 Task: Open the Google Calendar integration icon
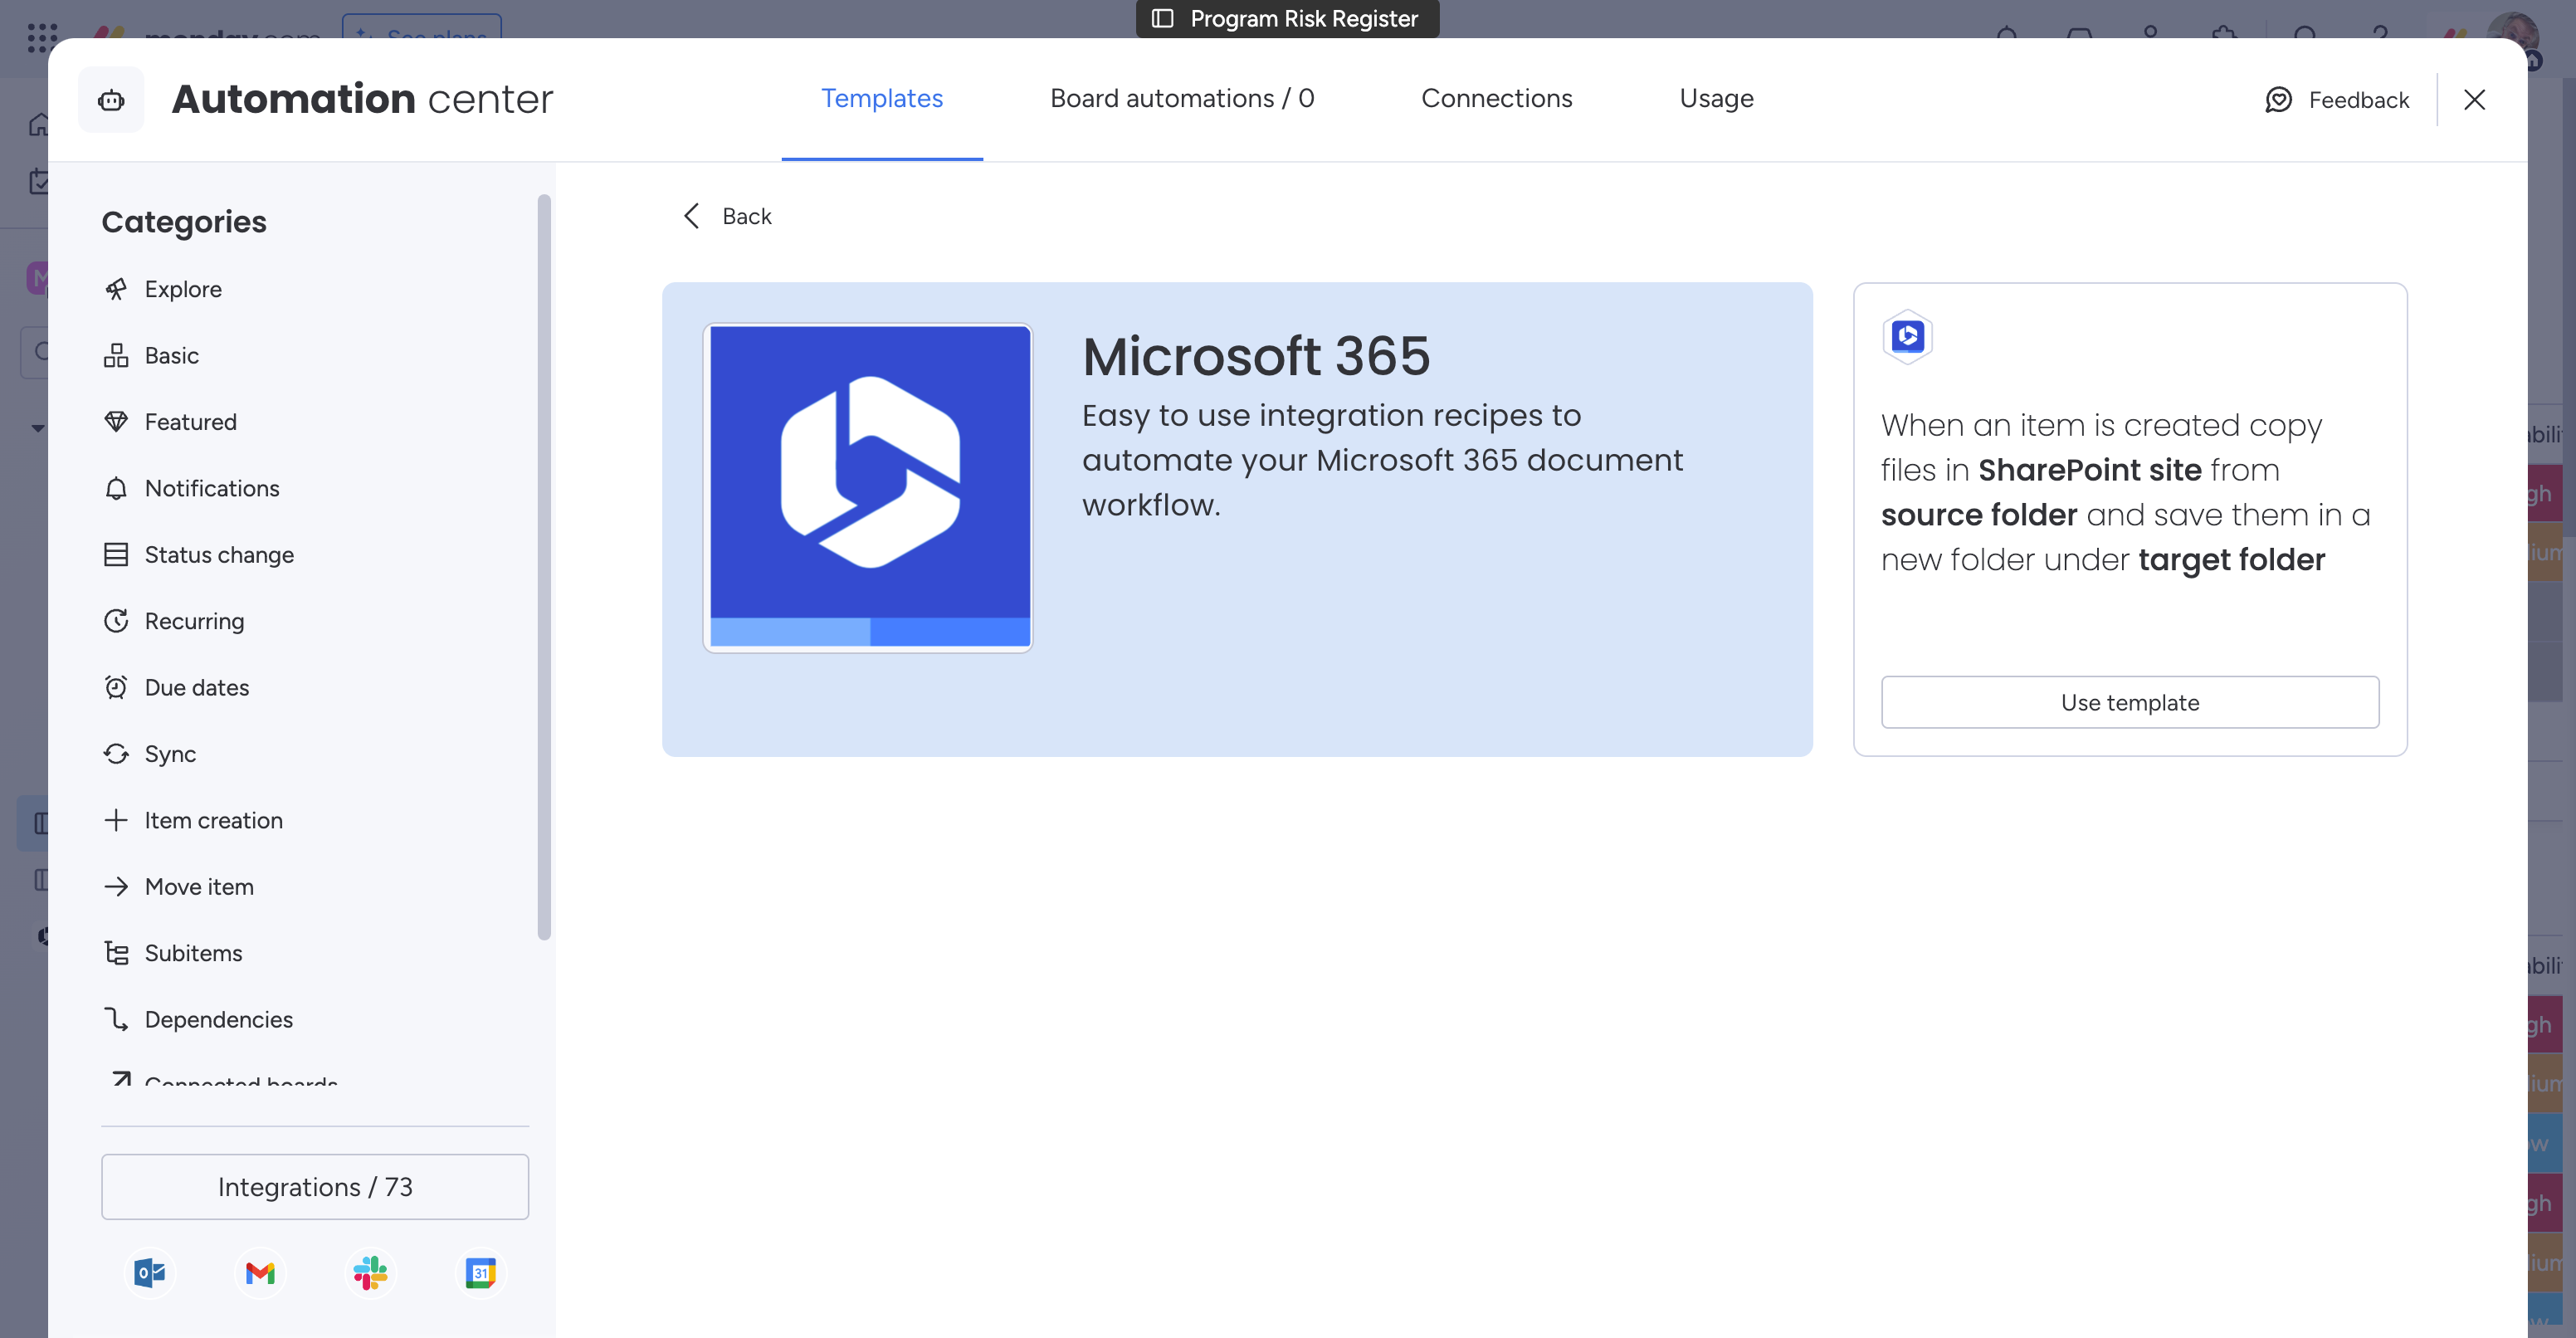click(481, 1273)
